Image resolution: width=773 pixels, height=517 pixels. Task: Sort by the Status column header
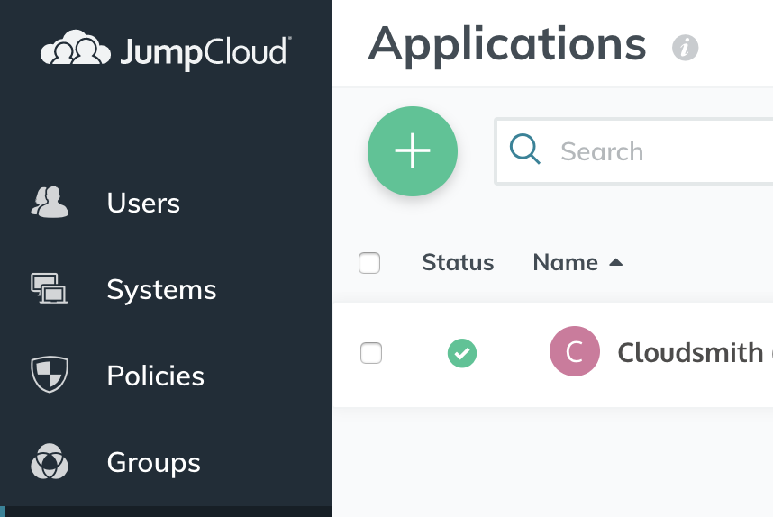458,262
